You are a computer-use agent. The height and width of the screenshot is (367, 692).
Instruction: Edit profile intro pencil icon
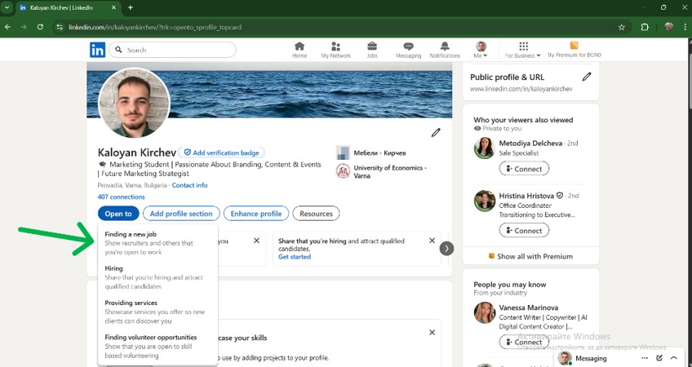[436, 132]
